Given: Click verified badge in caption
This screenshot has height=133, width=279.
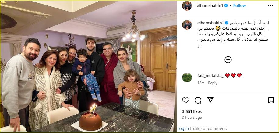Looking at the screenshot, I should coord(227,23).
